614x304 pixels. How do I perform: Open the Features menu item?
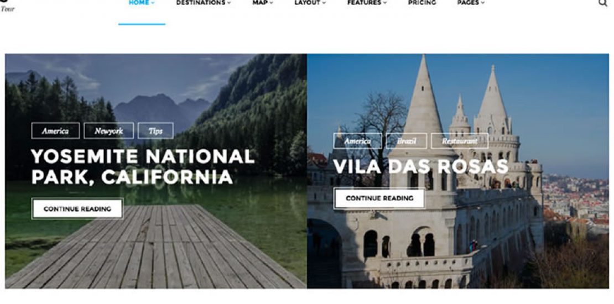tap(367, 3)
